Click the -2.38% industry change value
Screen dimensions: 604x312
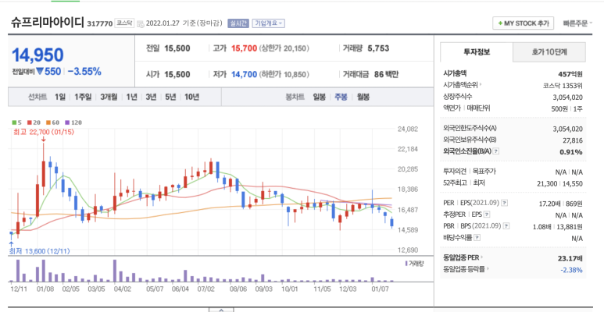[x=572, y=270]
